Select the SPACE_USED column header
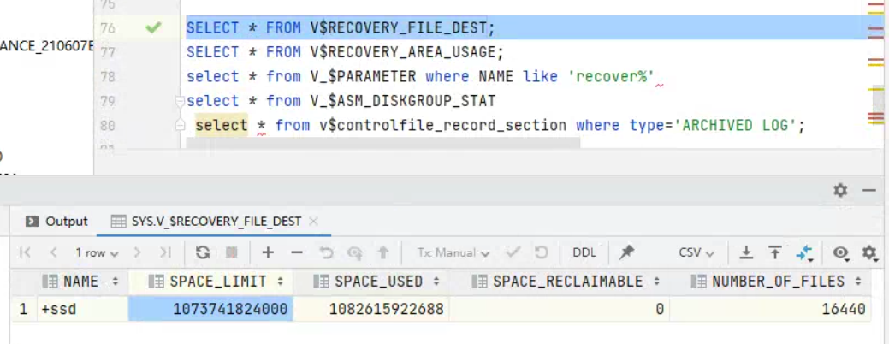This screenshot has height=344, width=889. (371, 281)
